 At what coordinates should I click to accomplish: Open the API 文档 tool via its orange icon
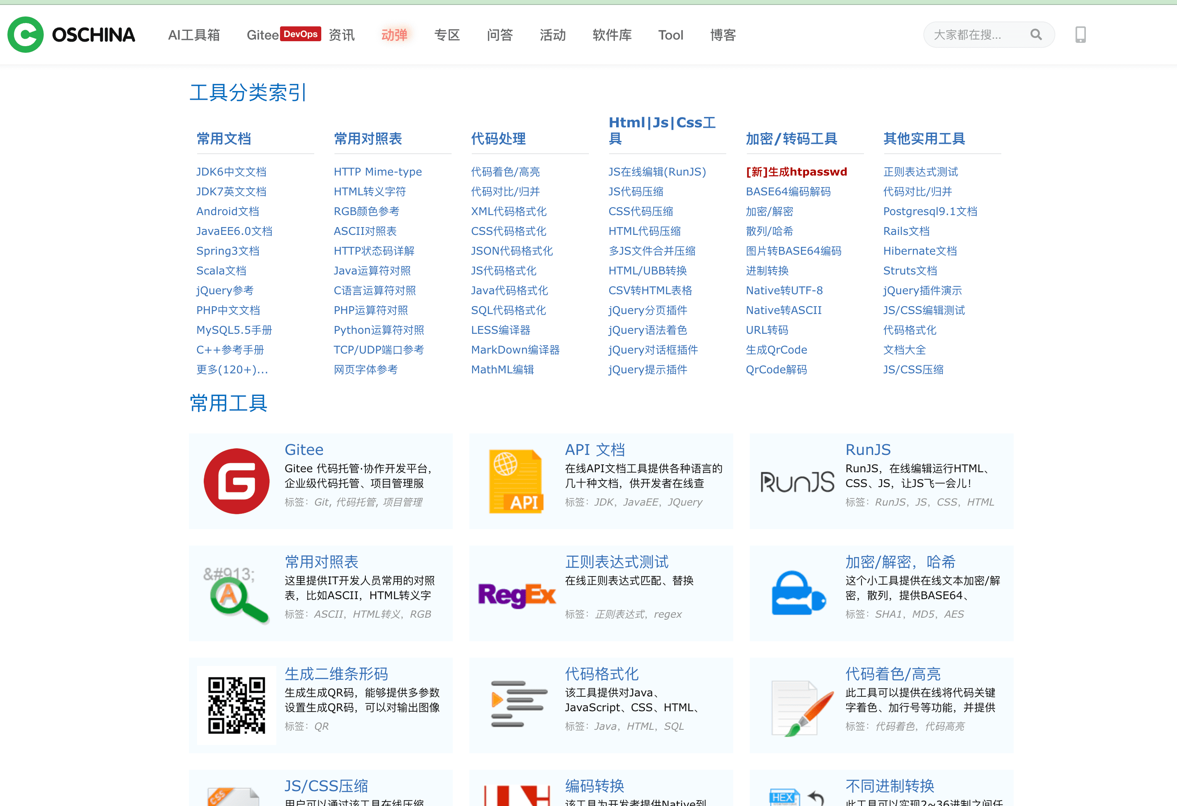[x=516, y=480]
